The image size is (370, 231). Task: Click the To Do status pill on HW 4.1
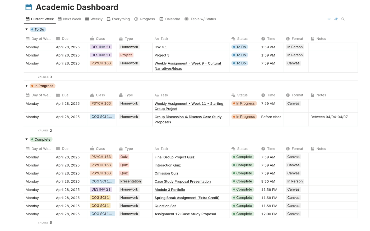[239, 47]
